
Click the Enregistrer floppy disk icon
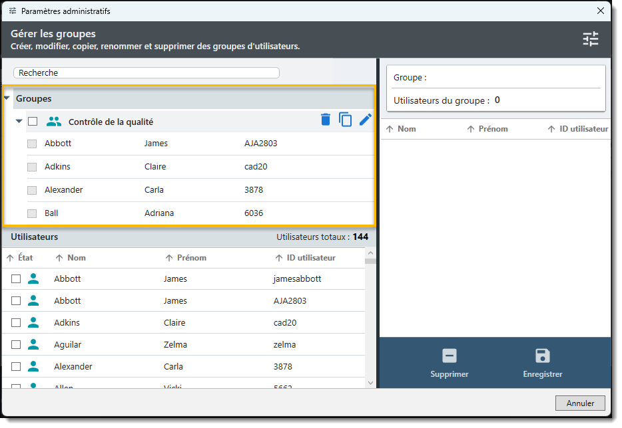point(542,356)
